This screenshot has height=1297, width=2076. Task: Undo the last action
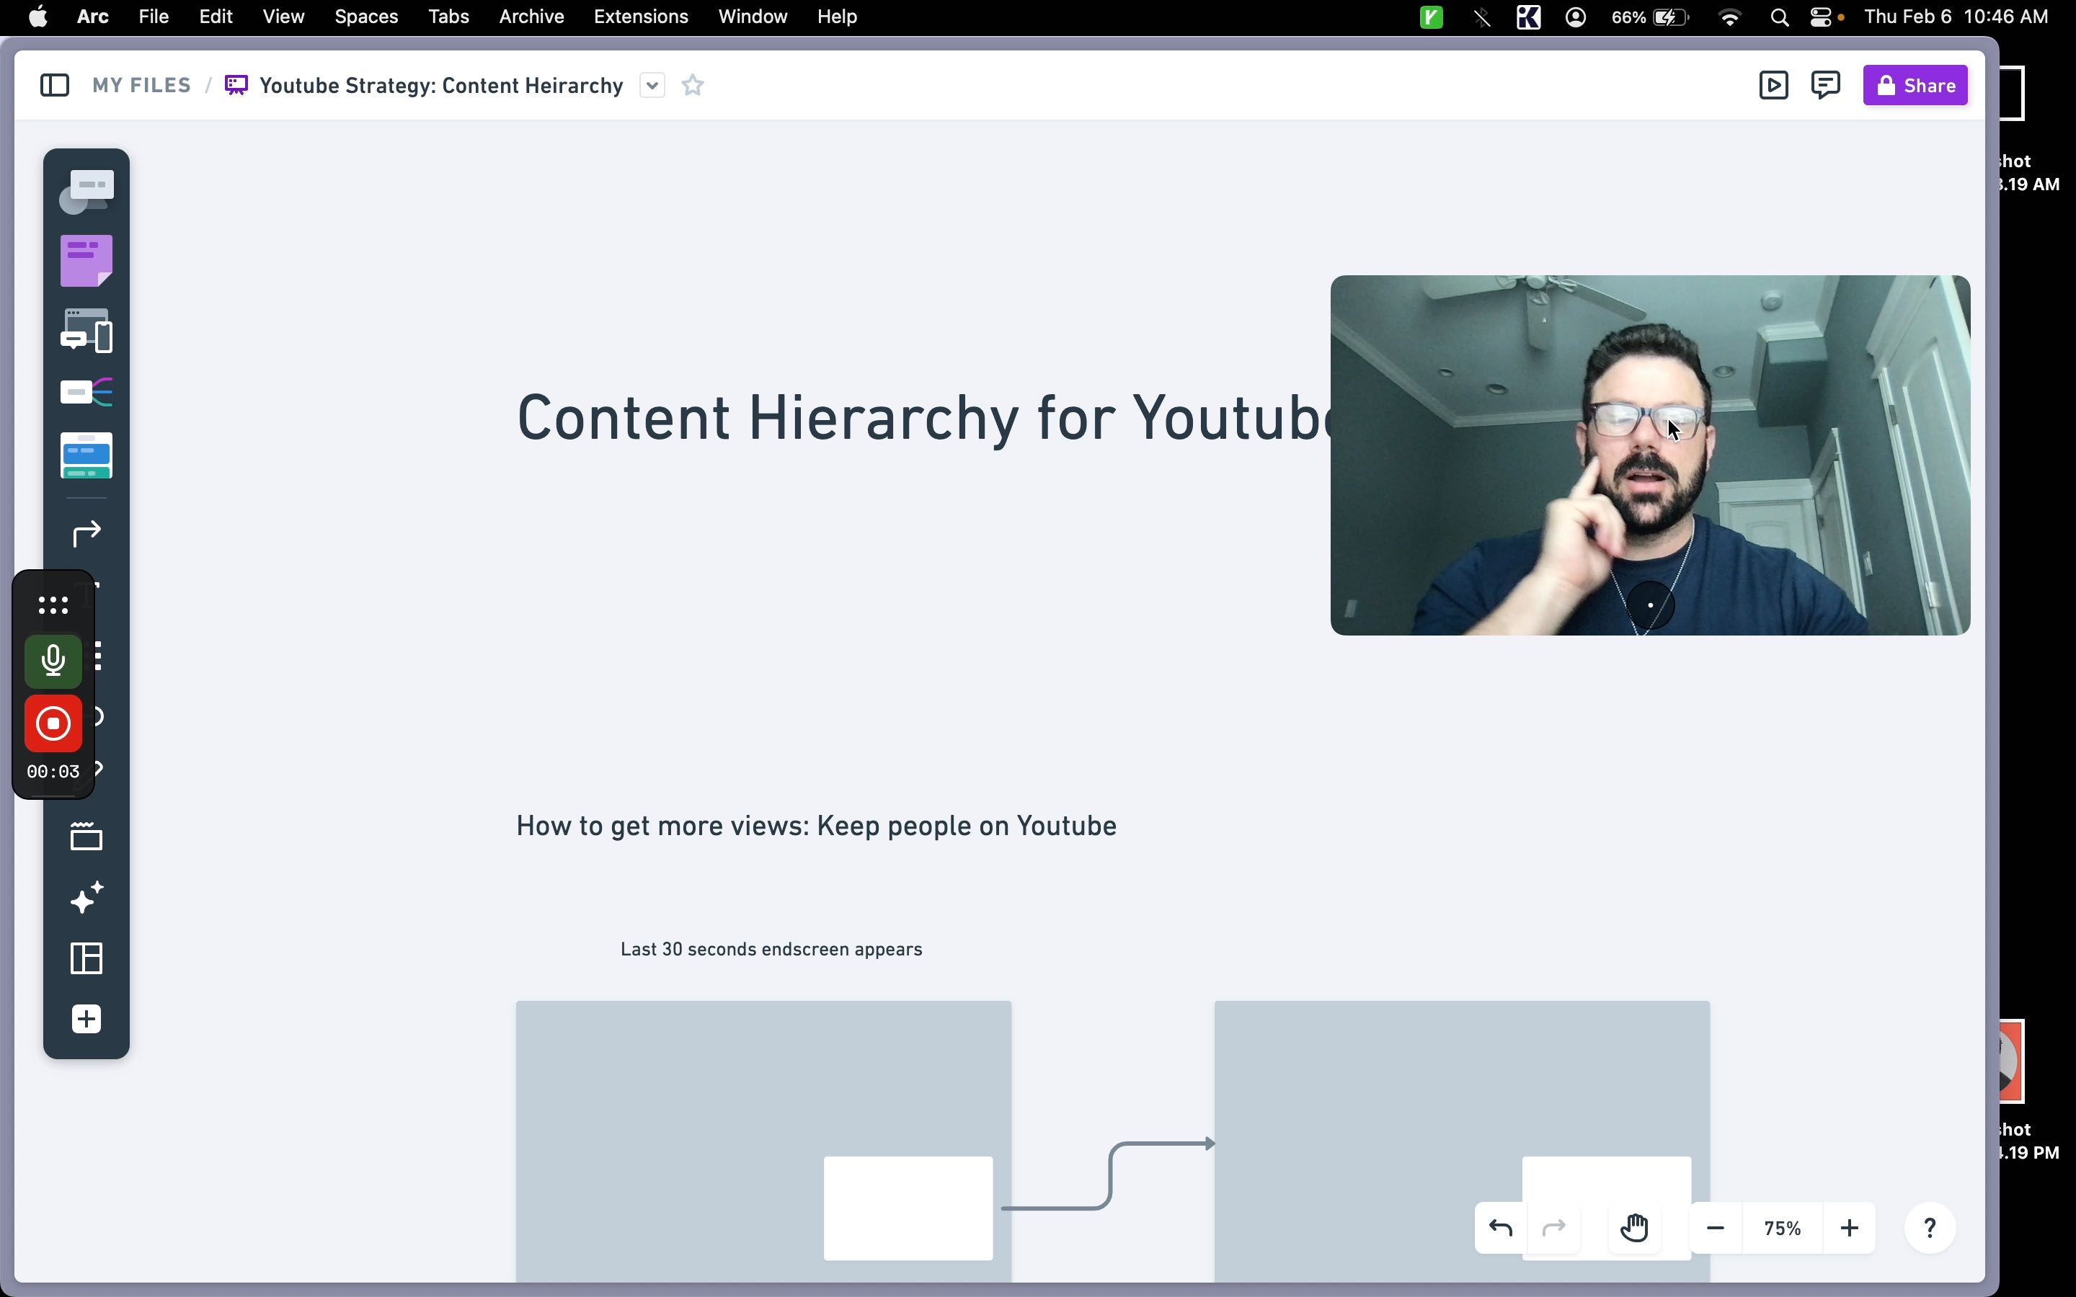pos(1501,1229)
